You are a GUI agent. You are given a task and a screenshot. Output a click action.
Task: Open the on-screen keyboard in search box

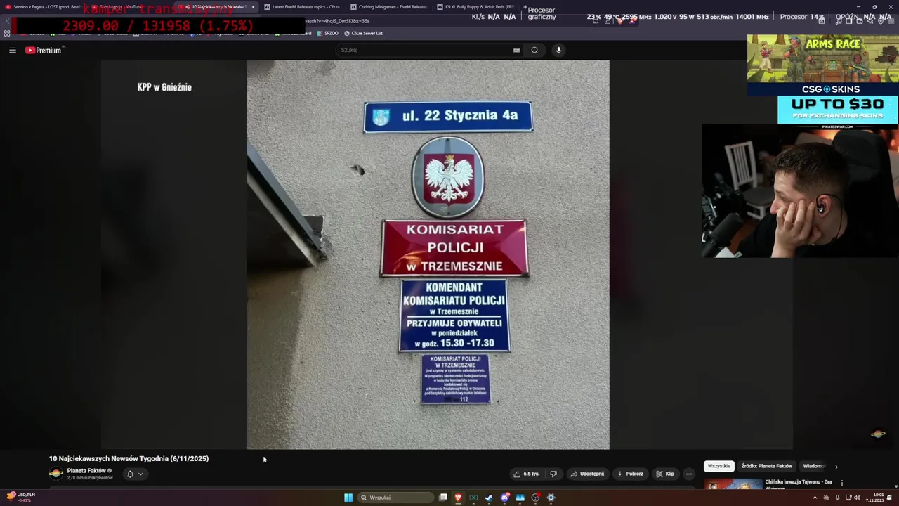(516, 50)
